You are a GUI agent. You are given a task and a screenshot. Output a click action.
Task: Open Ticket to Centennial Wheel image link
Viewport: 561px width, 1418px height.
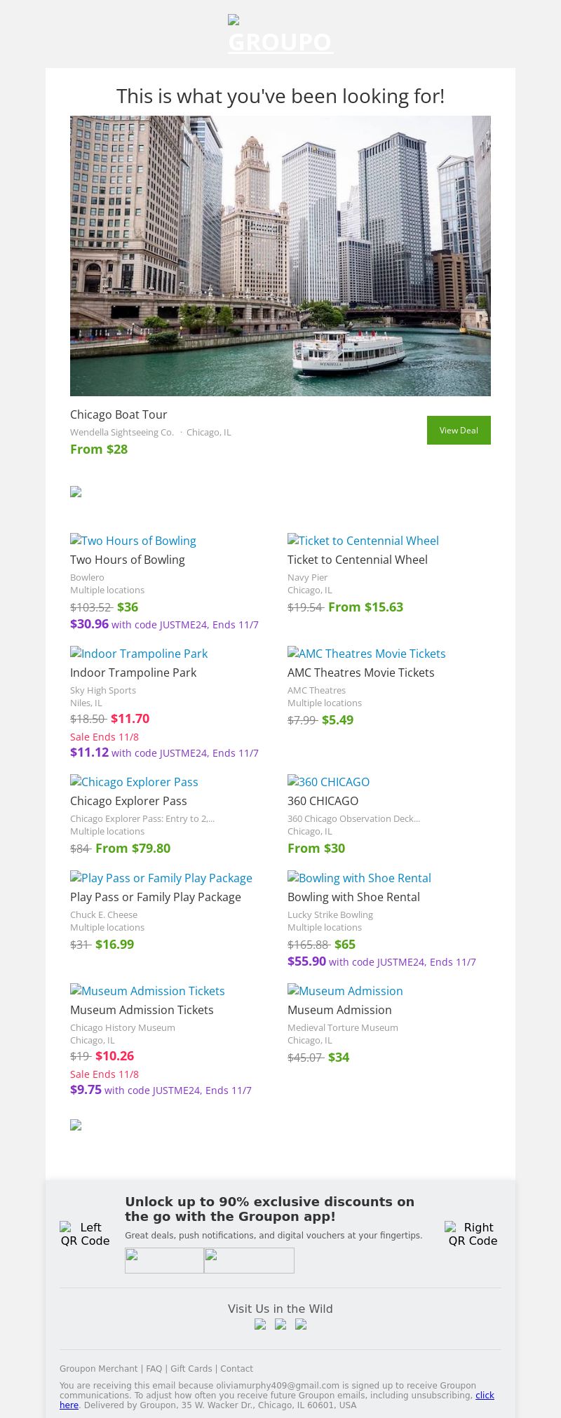click(x=363, y=541)
